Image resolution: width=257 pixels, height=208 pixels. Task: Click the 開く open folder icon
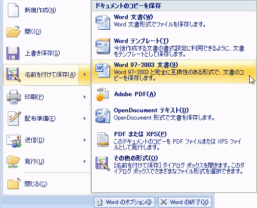coord(13,31)
